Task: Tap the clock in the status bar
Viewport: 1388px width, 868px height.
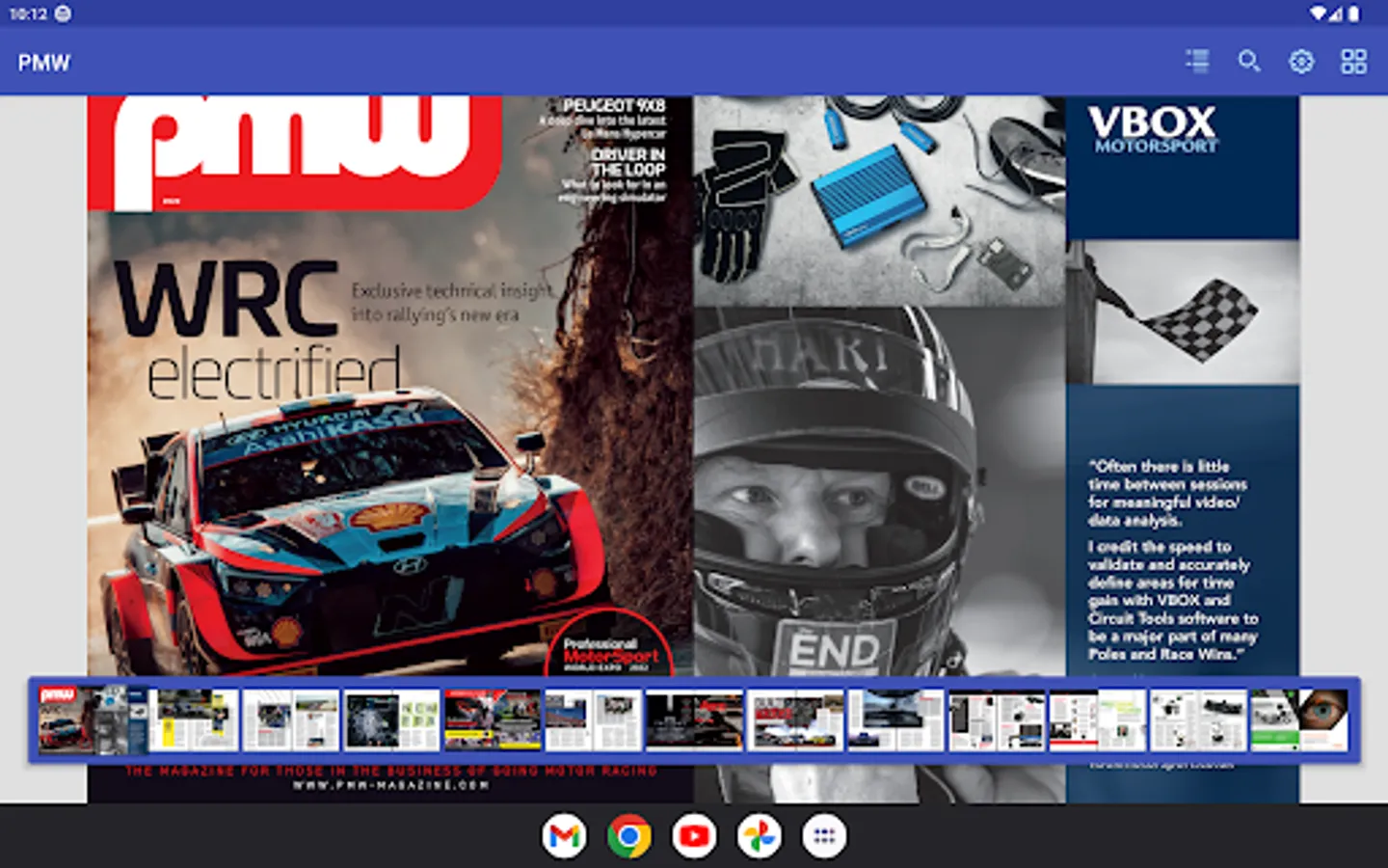Action: click(28, 14)
